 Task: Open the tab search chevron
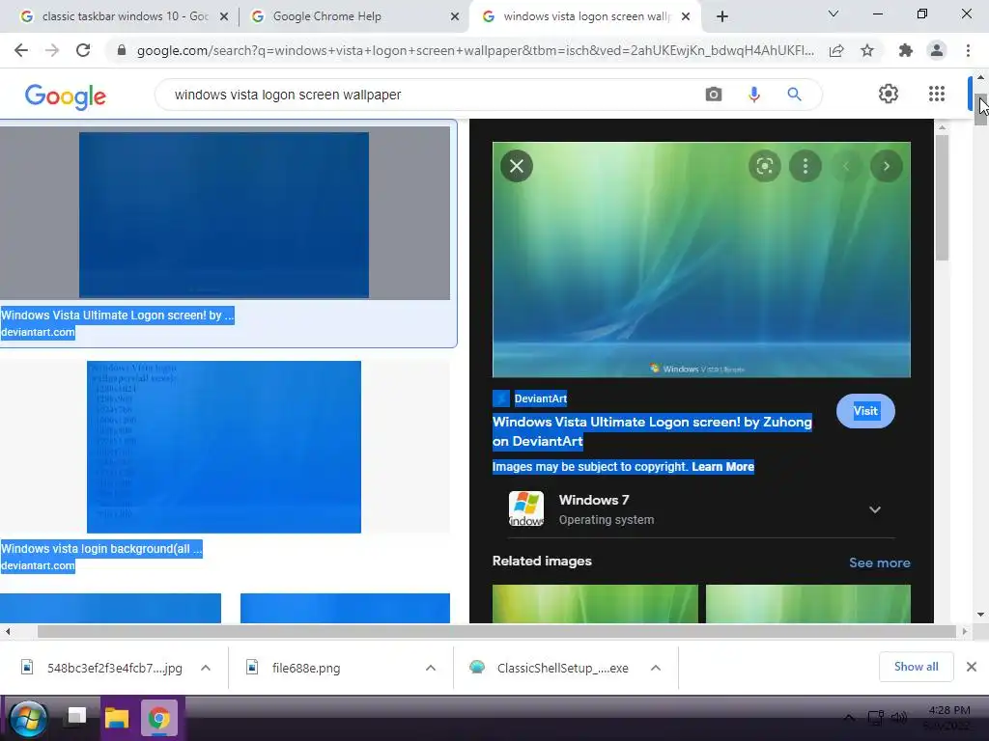[x=834, y=14]
